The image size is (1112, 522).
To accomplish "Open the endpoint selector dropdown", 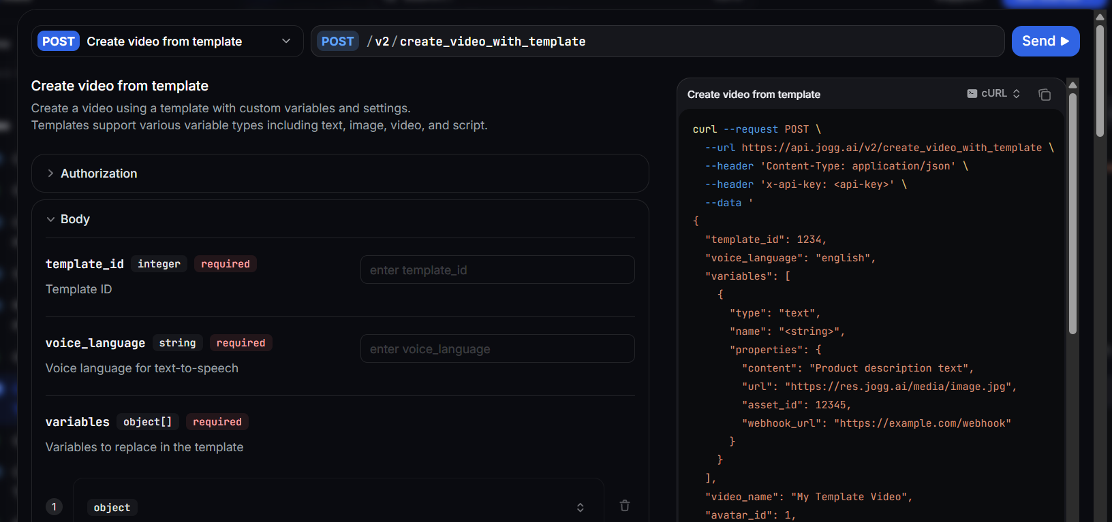I will tap(167, 42).
